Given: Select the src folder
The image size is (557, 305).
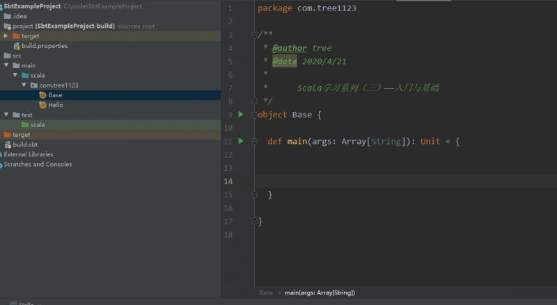Looking at the screenshot, I should click(x=17, y=56).
